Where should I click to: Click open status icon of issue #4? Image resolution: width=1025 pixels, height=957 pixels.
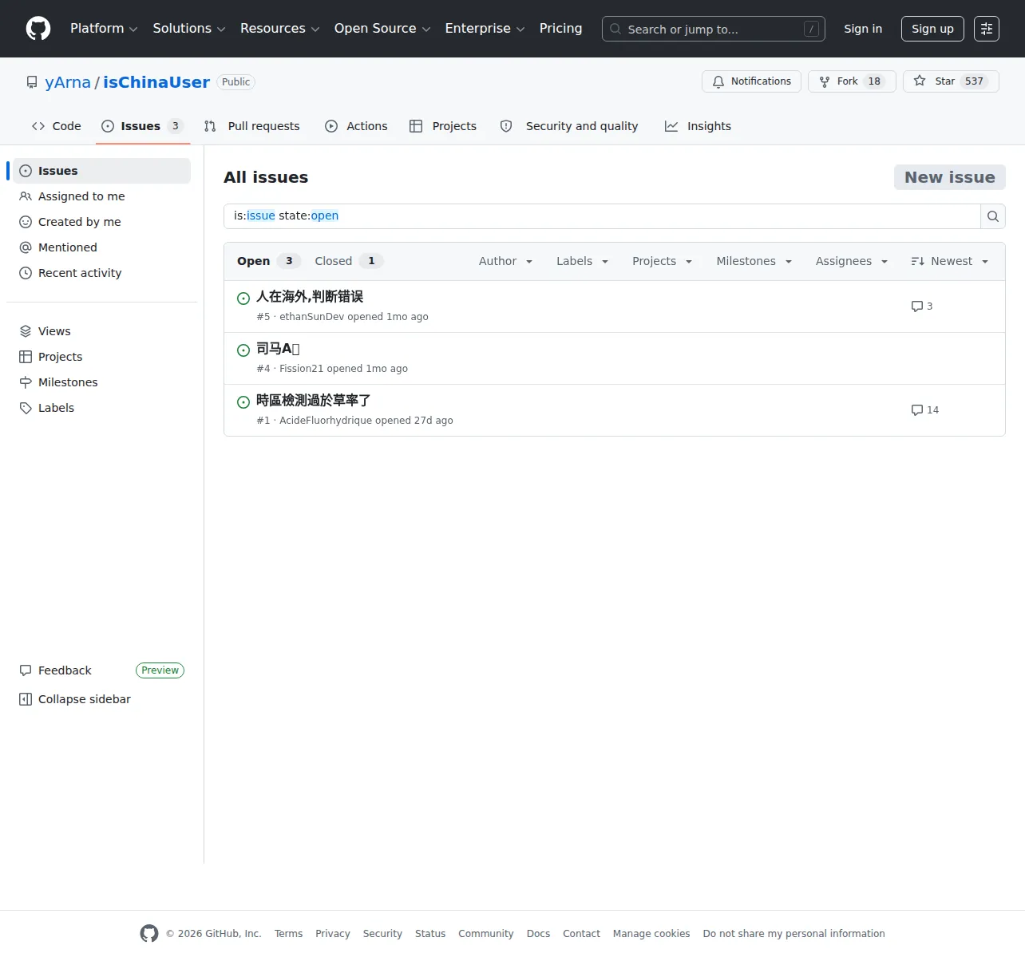[x=243, y=350]
